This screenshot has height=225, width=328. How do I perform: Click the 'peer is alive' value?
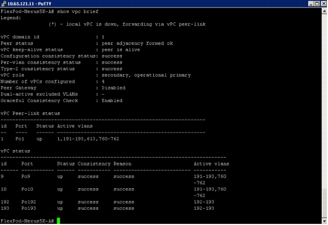[121, 50]
